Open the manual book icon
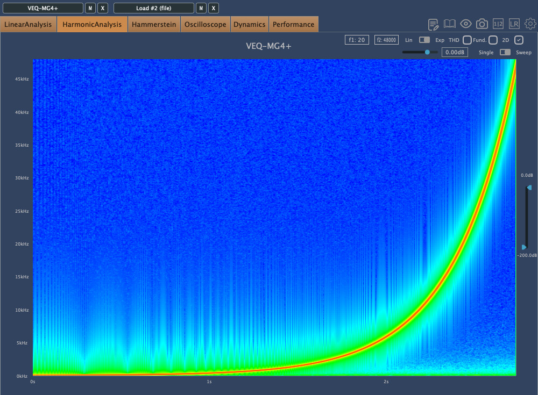The width and height of the screenshot is (538, 395). tap(450, 24)
